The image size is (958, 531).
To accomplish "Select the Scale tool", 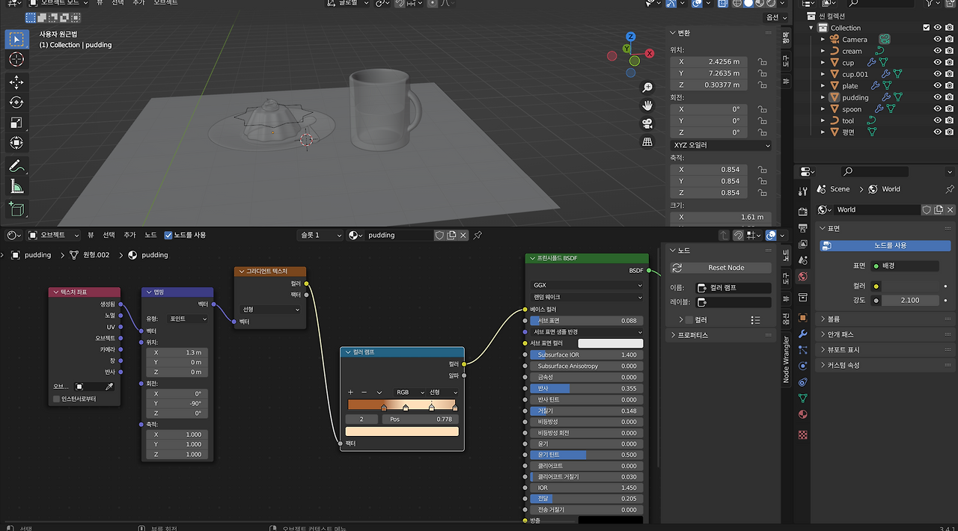I will click(x=16, y=123).
